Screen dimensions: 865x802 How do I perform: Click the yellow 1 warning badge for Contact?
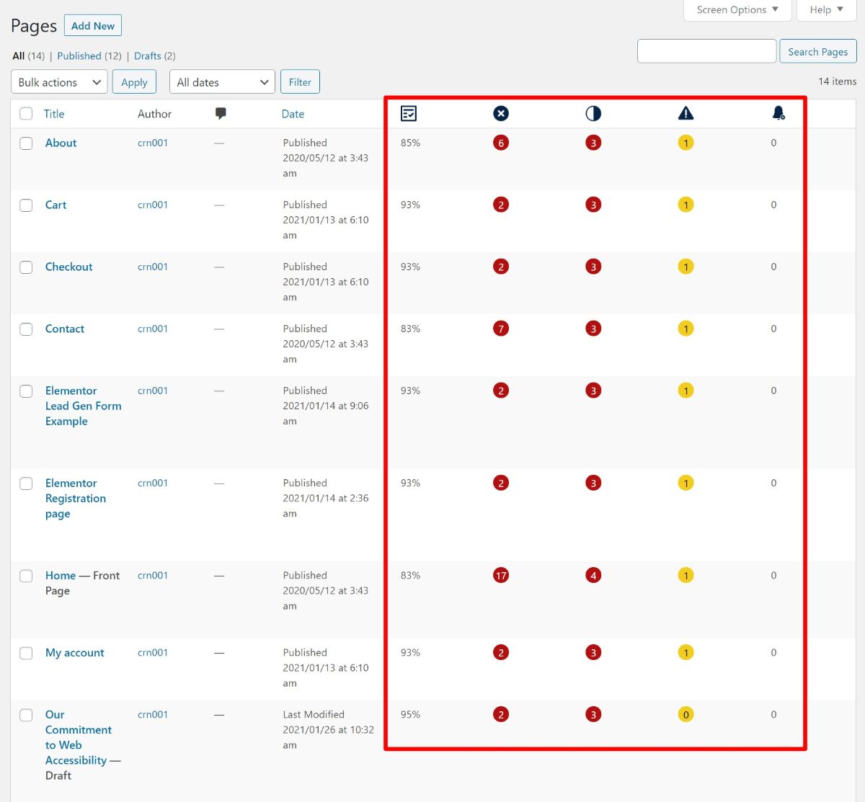[x=686, y=329]
